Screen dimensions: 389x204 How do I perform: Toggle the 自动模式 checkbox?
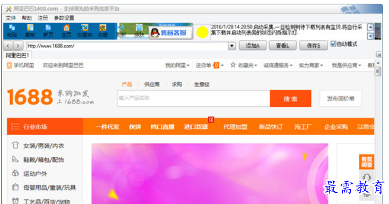(x=333, y=44)
